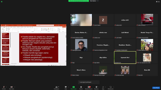Click Replace in the PowerPoint Editing group
Image resolution: width=161 pixels, height=90 pixels.
pyautogui.click(x=59, y=29)
